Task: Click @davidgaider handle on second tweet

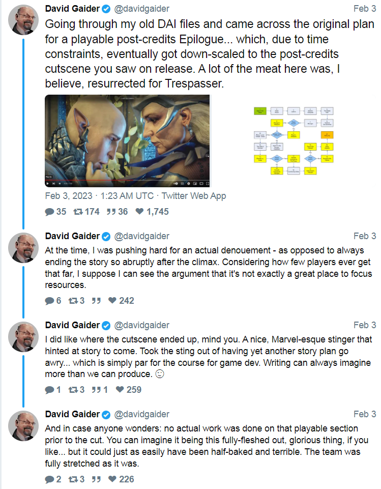Action: pyautogui.click(x=142, y=236)
